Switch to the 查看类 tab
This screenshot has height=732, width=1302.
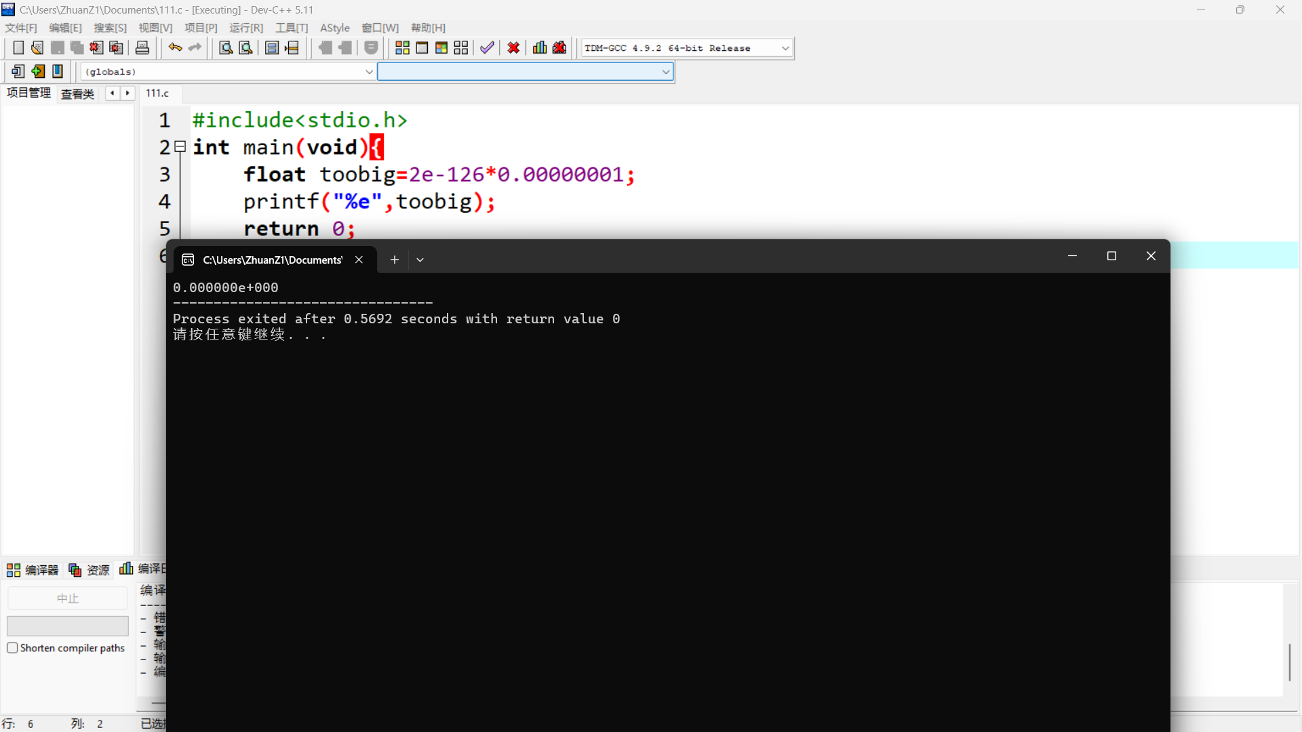[x=77, y=94]
